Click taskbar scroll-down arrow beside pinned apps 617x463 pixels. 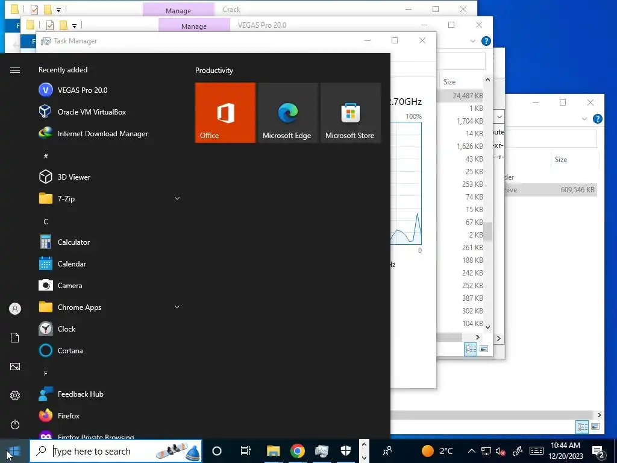(x=364, y=458)
